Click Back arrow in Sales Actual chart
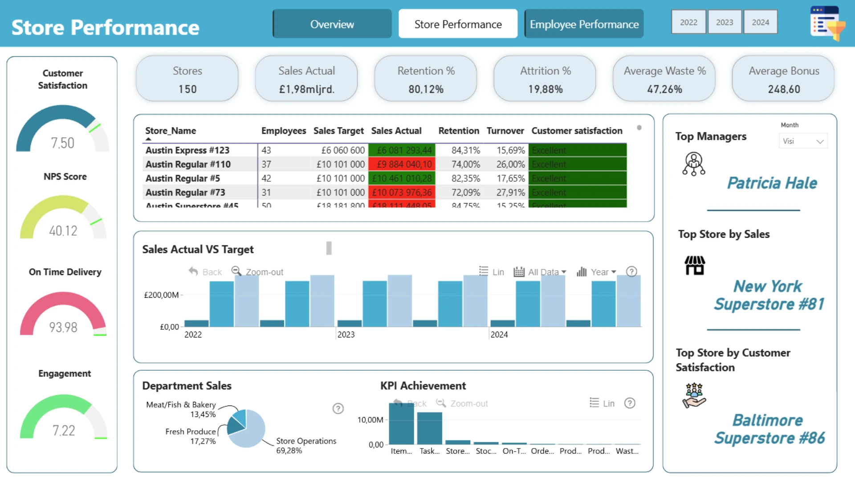Viewport: 855px width, 480px height. pos(193,271)
